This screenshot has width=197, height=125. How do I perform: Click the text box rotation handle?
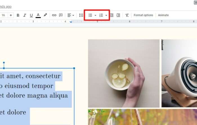click(4, 63)
